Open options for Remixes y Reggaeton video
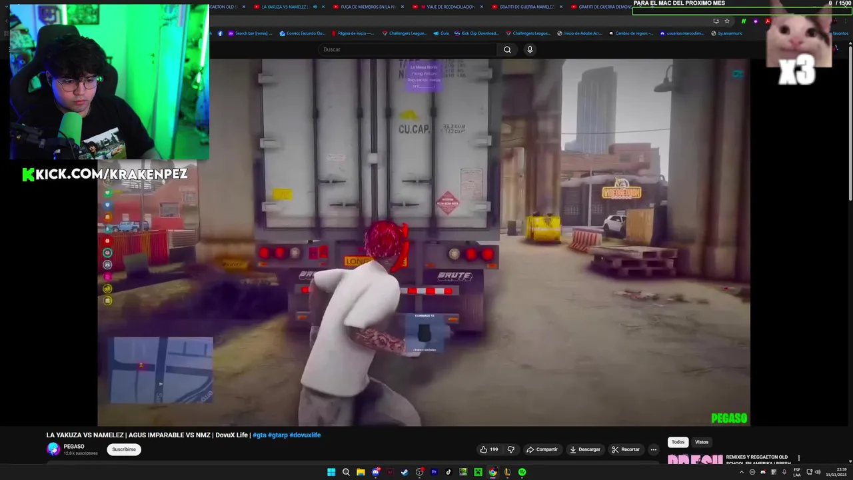The image size is (853, 480). (x=798, y=458)
